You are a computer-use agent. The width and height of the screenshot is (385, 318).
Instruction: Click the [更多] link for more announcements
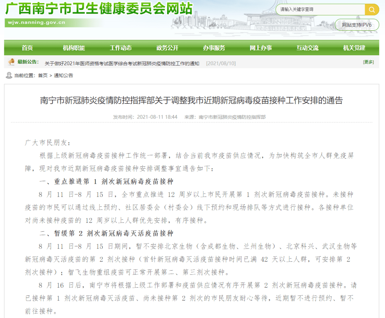[368, 62]
